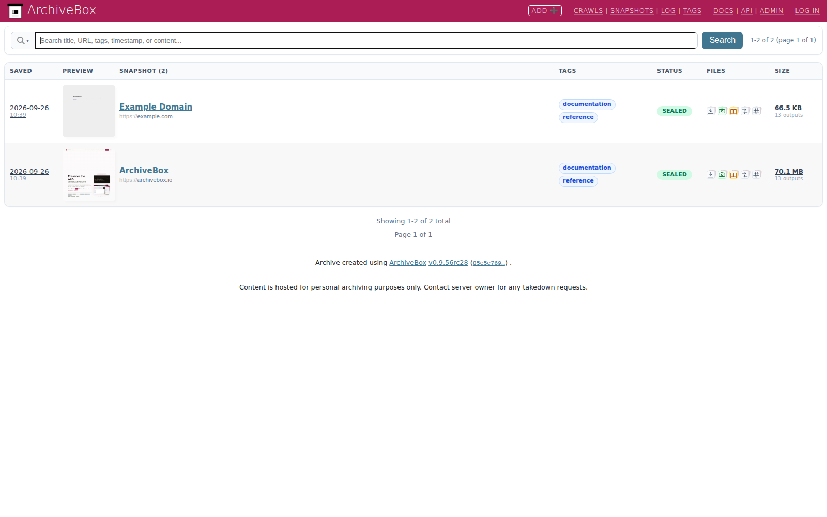Click the ADD button in header
827x517 pixels.
[545, 10]
